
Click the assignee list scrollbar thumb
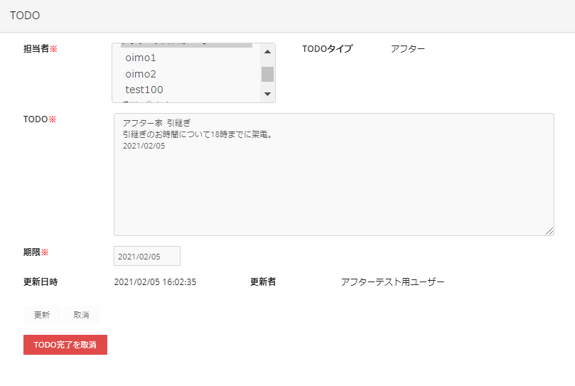267,74
